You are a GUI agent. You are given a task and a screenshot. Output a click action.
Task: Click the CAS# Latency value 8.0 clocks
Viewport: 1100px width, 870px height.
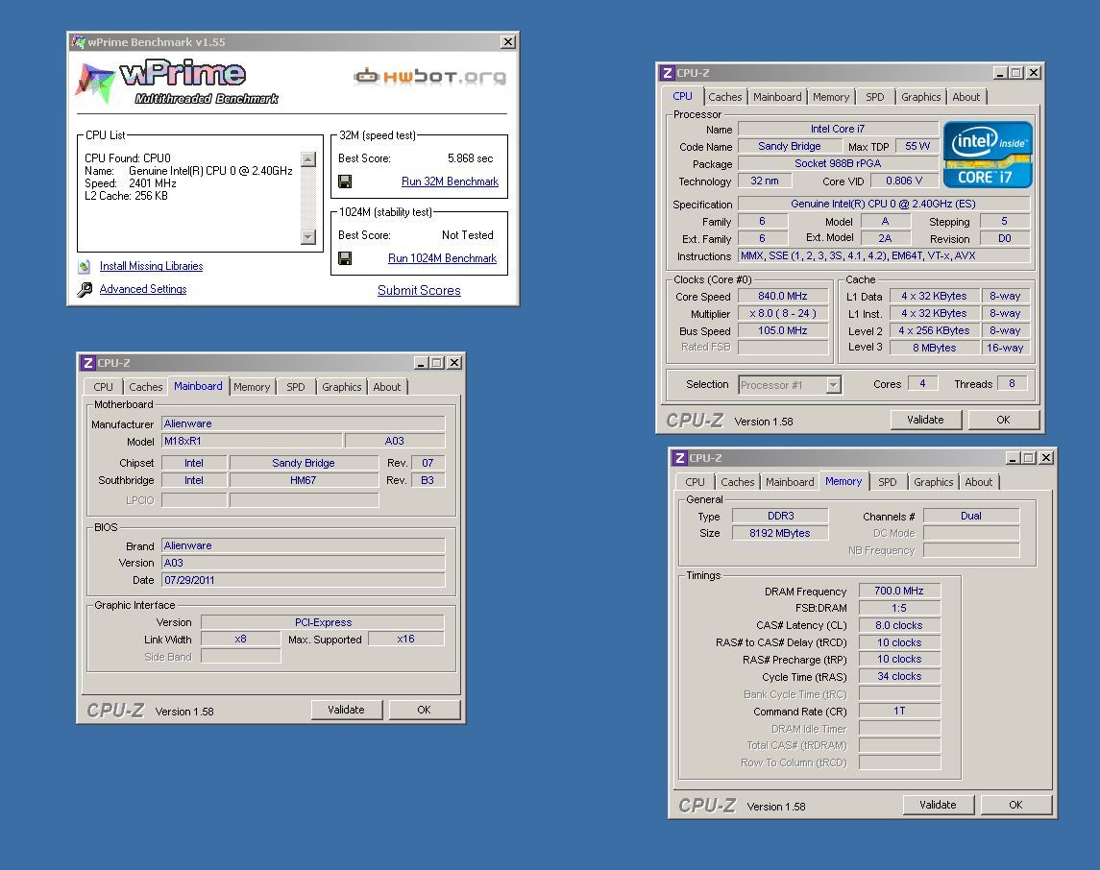click(x=898, y=625)
